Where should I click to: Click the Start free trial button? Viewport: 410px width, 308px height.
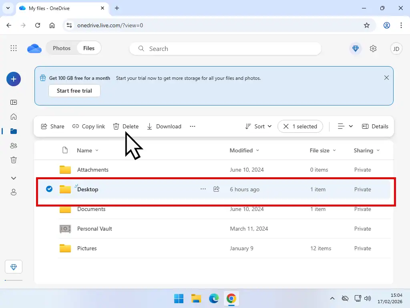(x=74, y=91)
